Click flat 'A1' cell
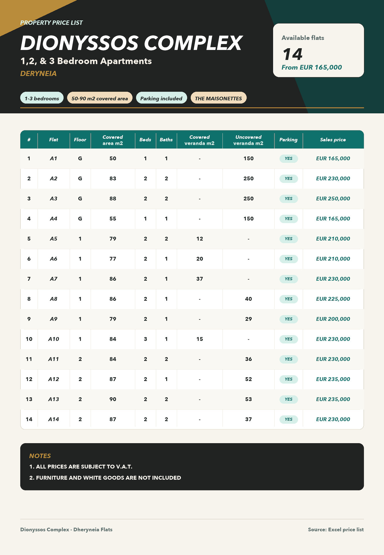This screenshot has height=555, width=384. pos(53,158)
